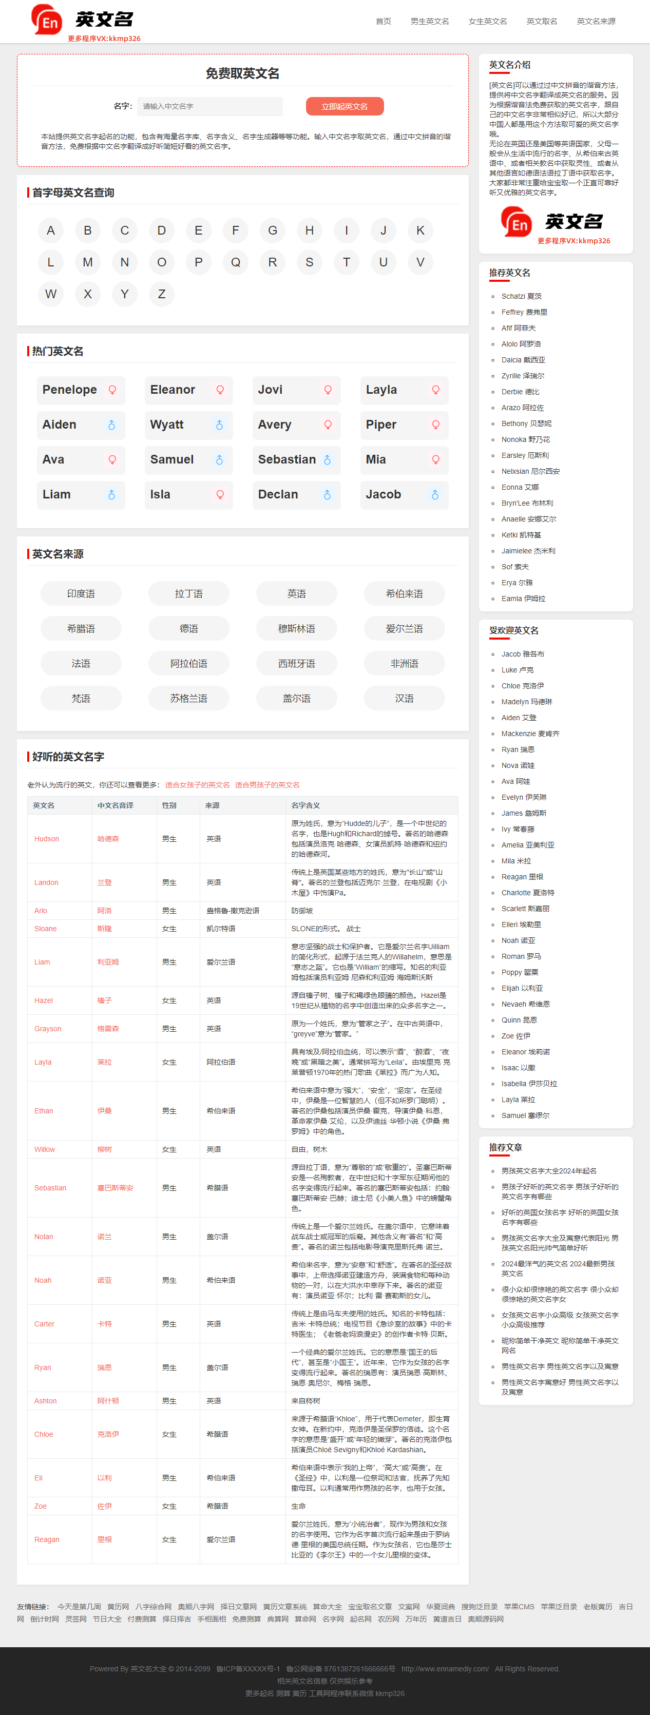The image size is (650, 1715).
Task: Open article 男孩英文名字大全2024年起名
Action: (x=548, y=1171)
